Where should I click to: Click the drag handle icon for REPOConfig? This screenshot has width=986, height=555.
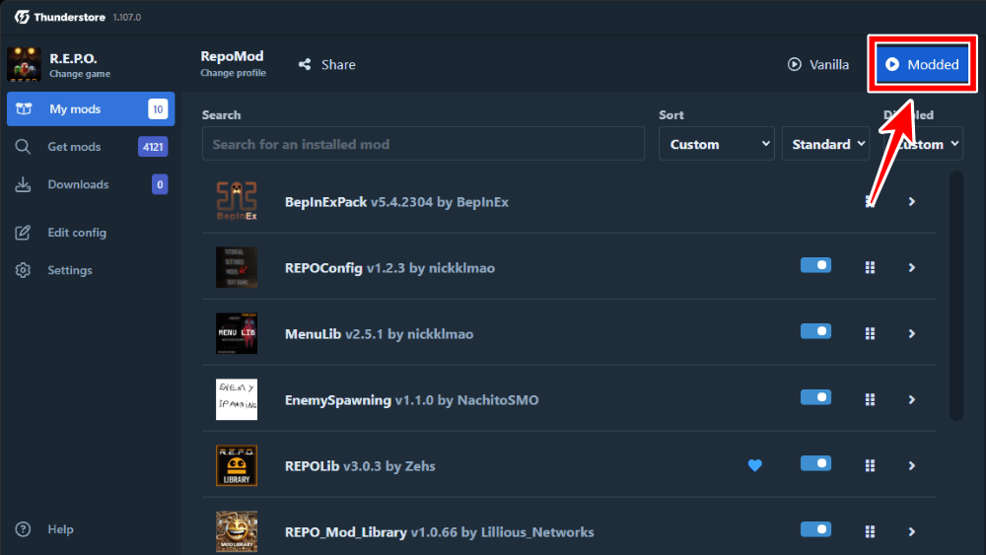870,267
